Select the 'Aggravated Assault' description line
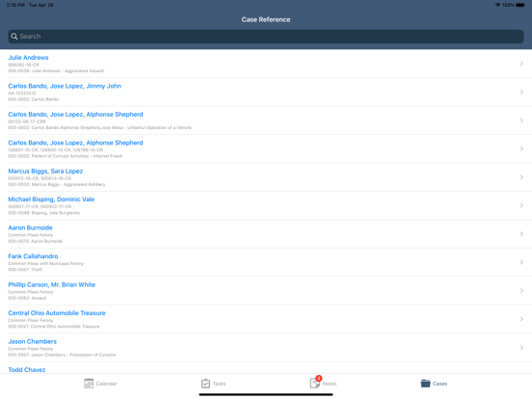532x399 pixels. [x=56, y=71]
